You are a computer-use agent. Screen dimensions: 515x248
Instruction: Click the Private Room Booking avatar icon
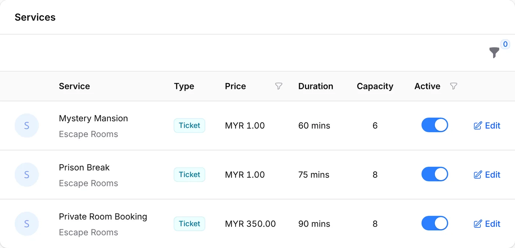point(26,224)
